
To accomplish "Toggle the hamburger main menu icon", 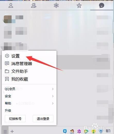I will pos(5,131).
